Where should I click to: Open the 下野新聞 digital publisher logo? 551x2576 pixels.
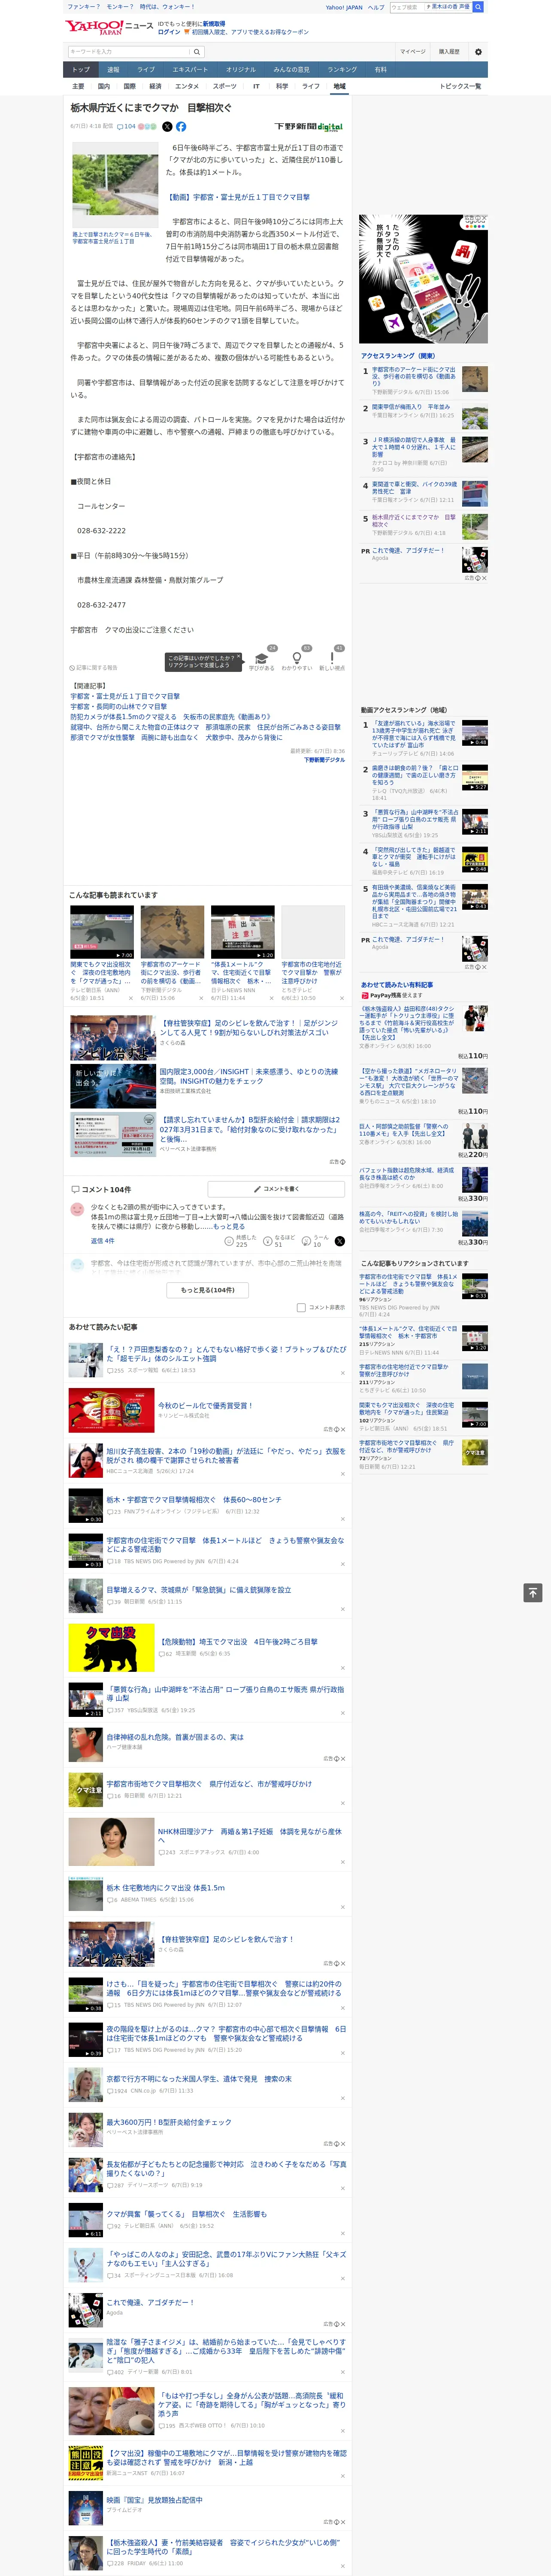[x=308, y=127]
